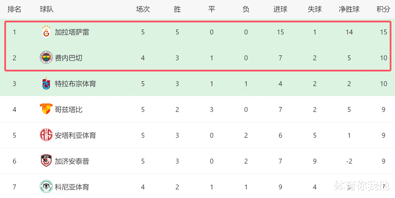Viewport: 395px width, 198px height.
Task: Click the Gaziantep (加济安泰普) GFK crest
Action: pyautogui.click(x=46, y=161)
